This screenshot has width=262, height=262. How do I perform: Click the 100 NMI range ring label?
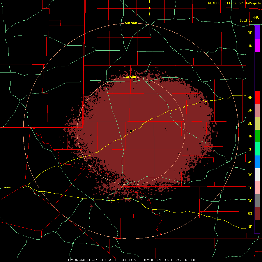131,23
